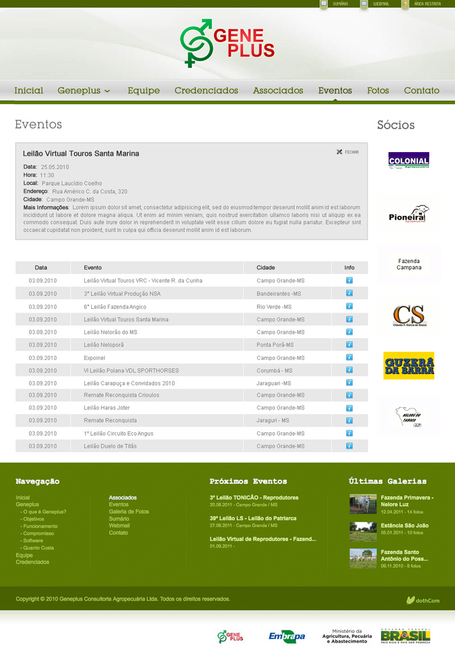
Task: Click Corumbá - MS city cell
Action: point(274,371)
